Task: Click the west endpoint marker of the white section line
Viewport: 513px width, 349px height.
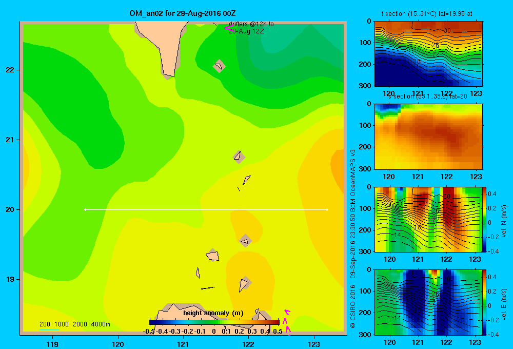Action: 85,209
